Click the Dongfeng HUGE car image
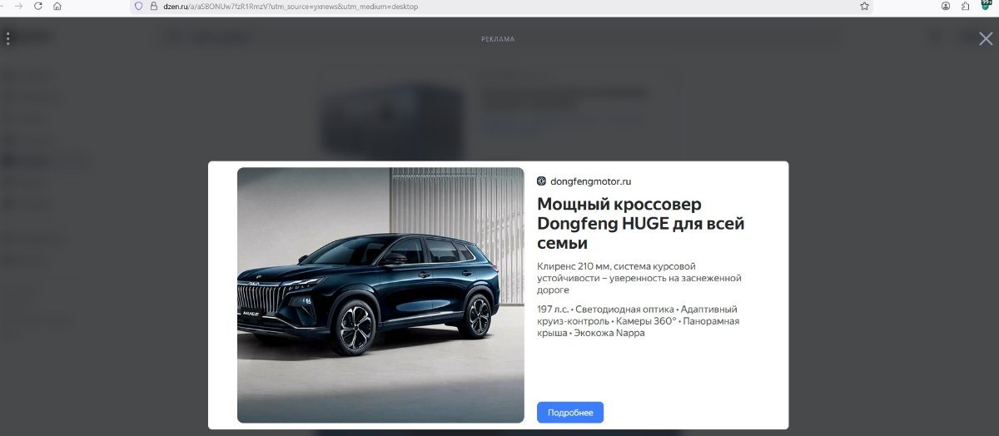 point(380,295)
